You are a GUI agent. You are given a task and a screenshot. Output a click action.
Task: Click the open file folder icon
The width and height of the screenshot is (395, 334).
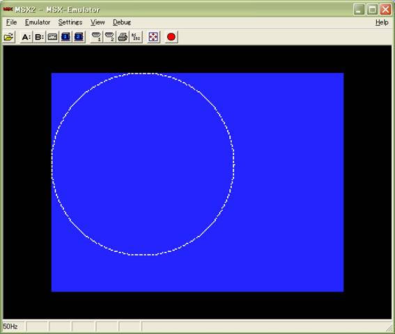click(9, 37)
